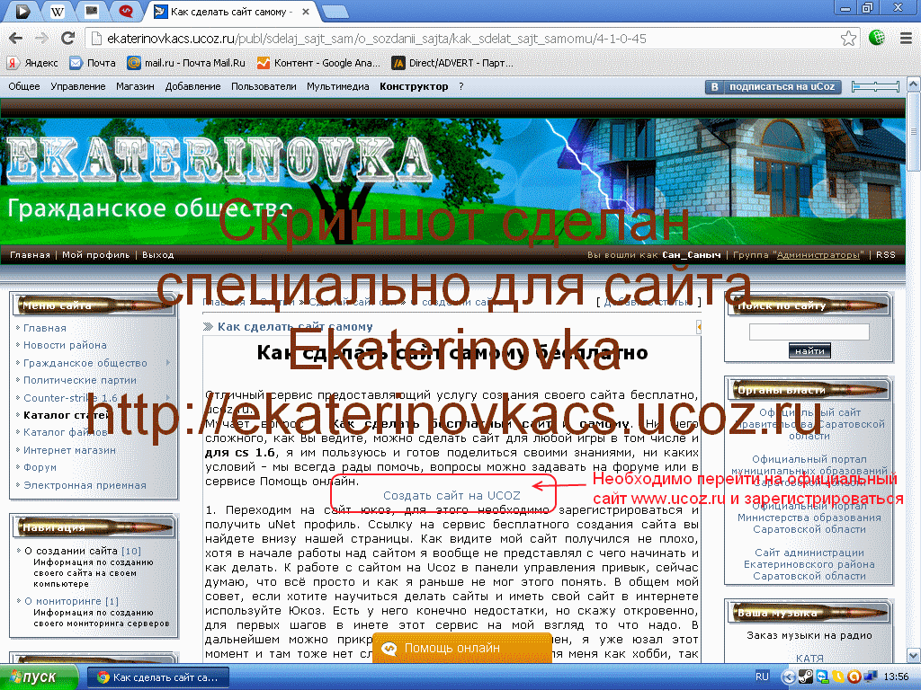Close the 'Как сделать сайт самому' tab
Image resolution: width=921 pixels, height=690 pixels.
(306, 12)
